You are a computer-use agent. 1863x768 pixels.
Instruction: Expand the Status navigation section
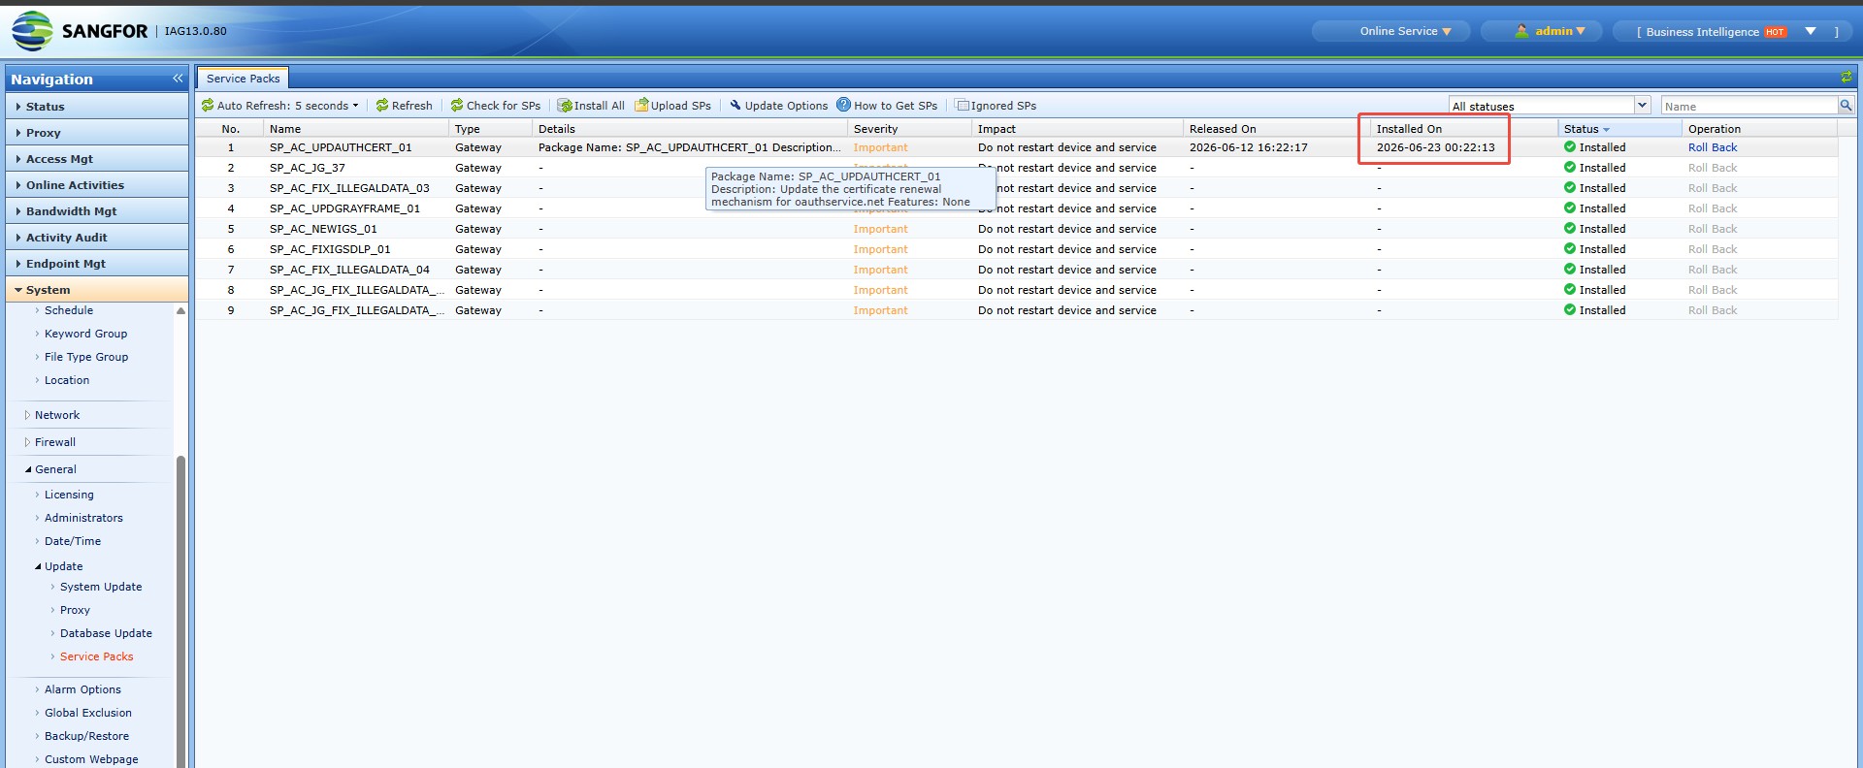97,107
